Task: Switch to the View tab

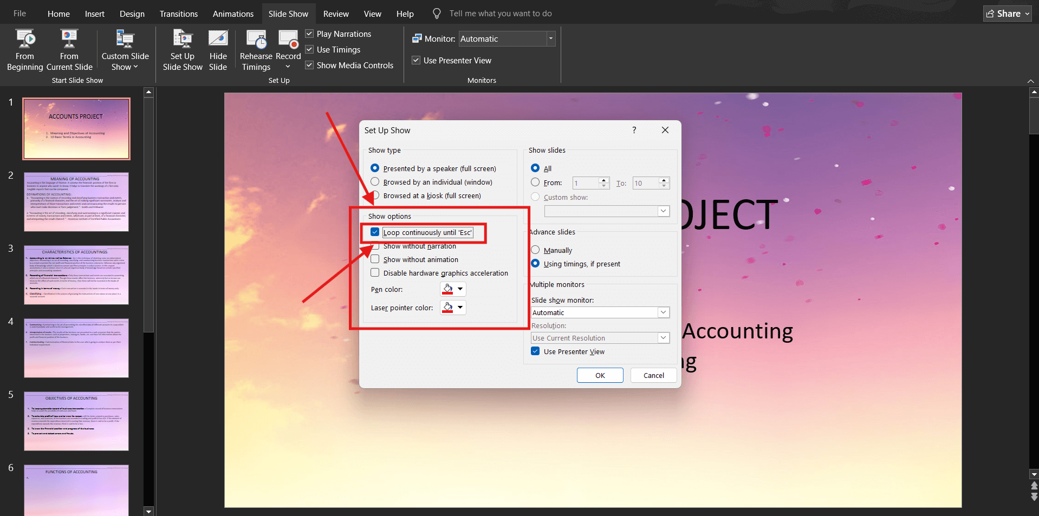Action: [373, 14]
